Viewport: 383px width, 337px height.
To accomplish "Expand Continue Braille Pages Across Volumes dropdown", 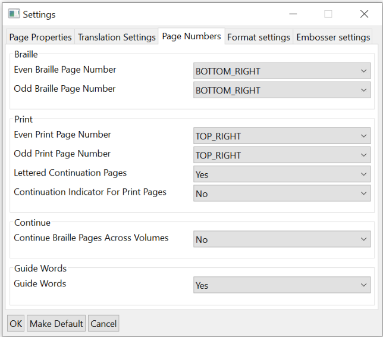I will coord(282,239).
